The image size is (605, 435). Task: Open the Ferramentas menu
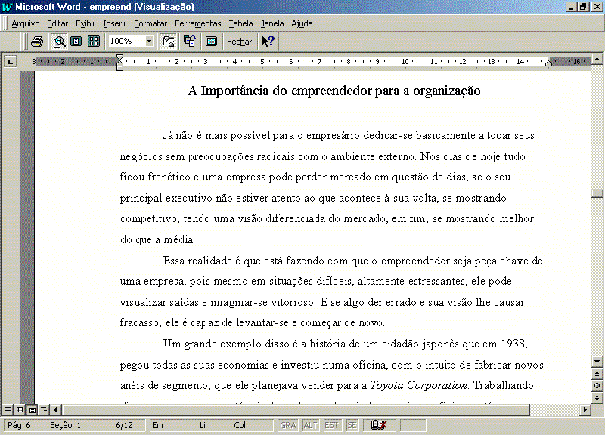coord(198,23)
